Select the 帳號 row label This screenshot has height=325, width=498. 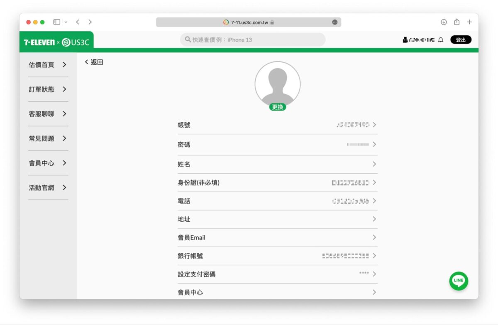(x=184, y=125)
